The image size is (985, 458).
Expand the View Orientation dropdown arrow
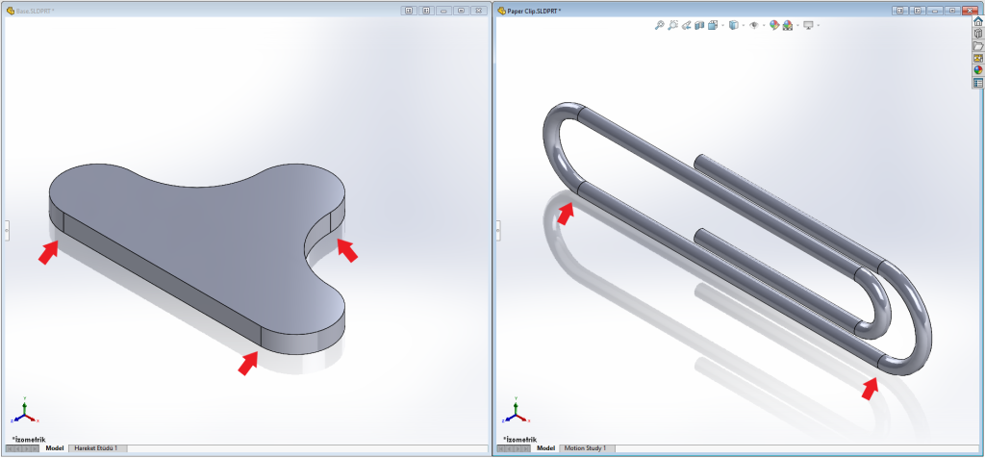pyautogui.click(x=722, y=25)
